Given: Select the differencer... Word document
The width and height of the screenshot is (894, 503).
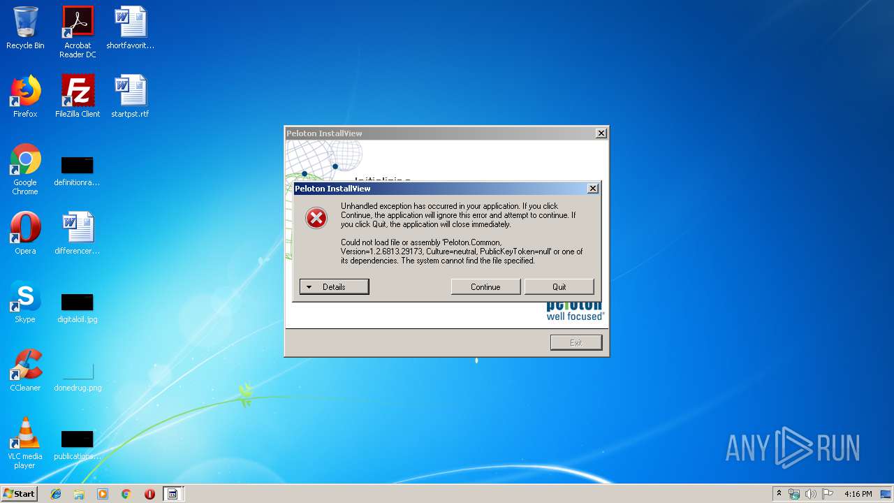Looking at the screenshot, I should point(77,233).
